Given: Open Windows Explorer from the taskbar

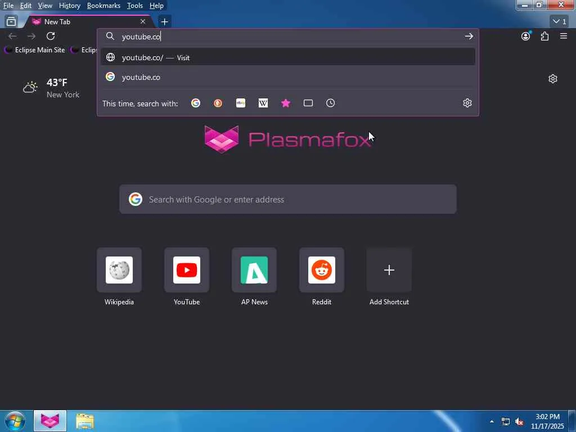Looking at the screenshot, I should tap(85, 421).
